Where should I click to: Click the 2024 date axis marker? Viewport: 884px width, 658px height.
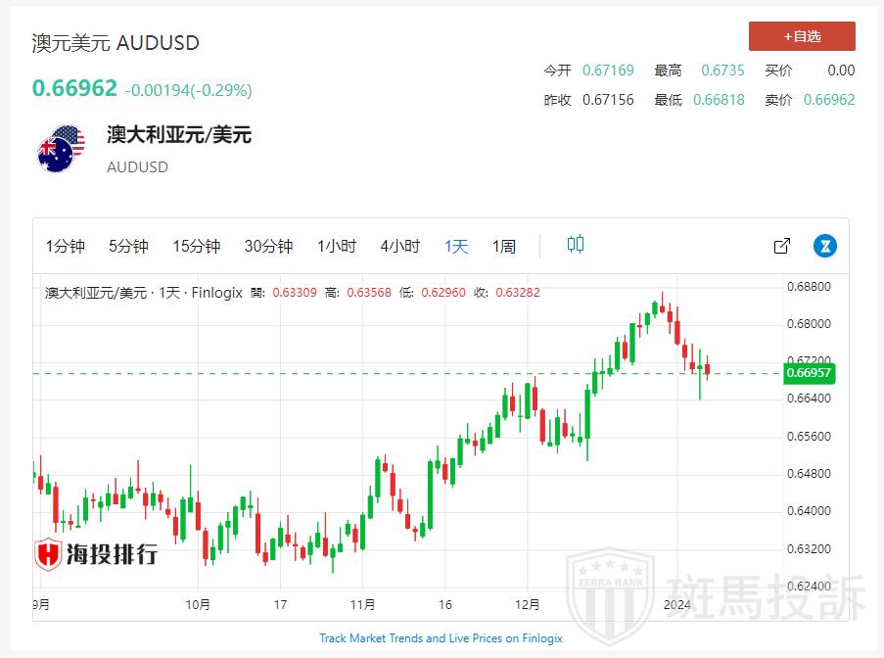coord(677,605)
